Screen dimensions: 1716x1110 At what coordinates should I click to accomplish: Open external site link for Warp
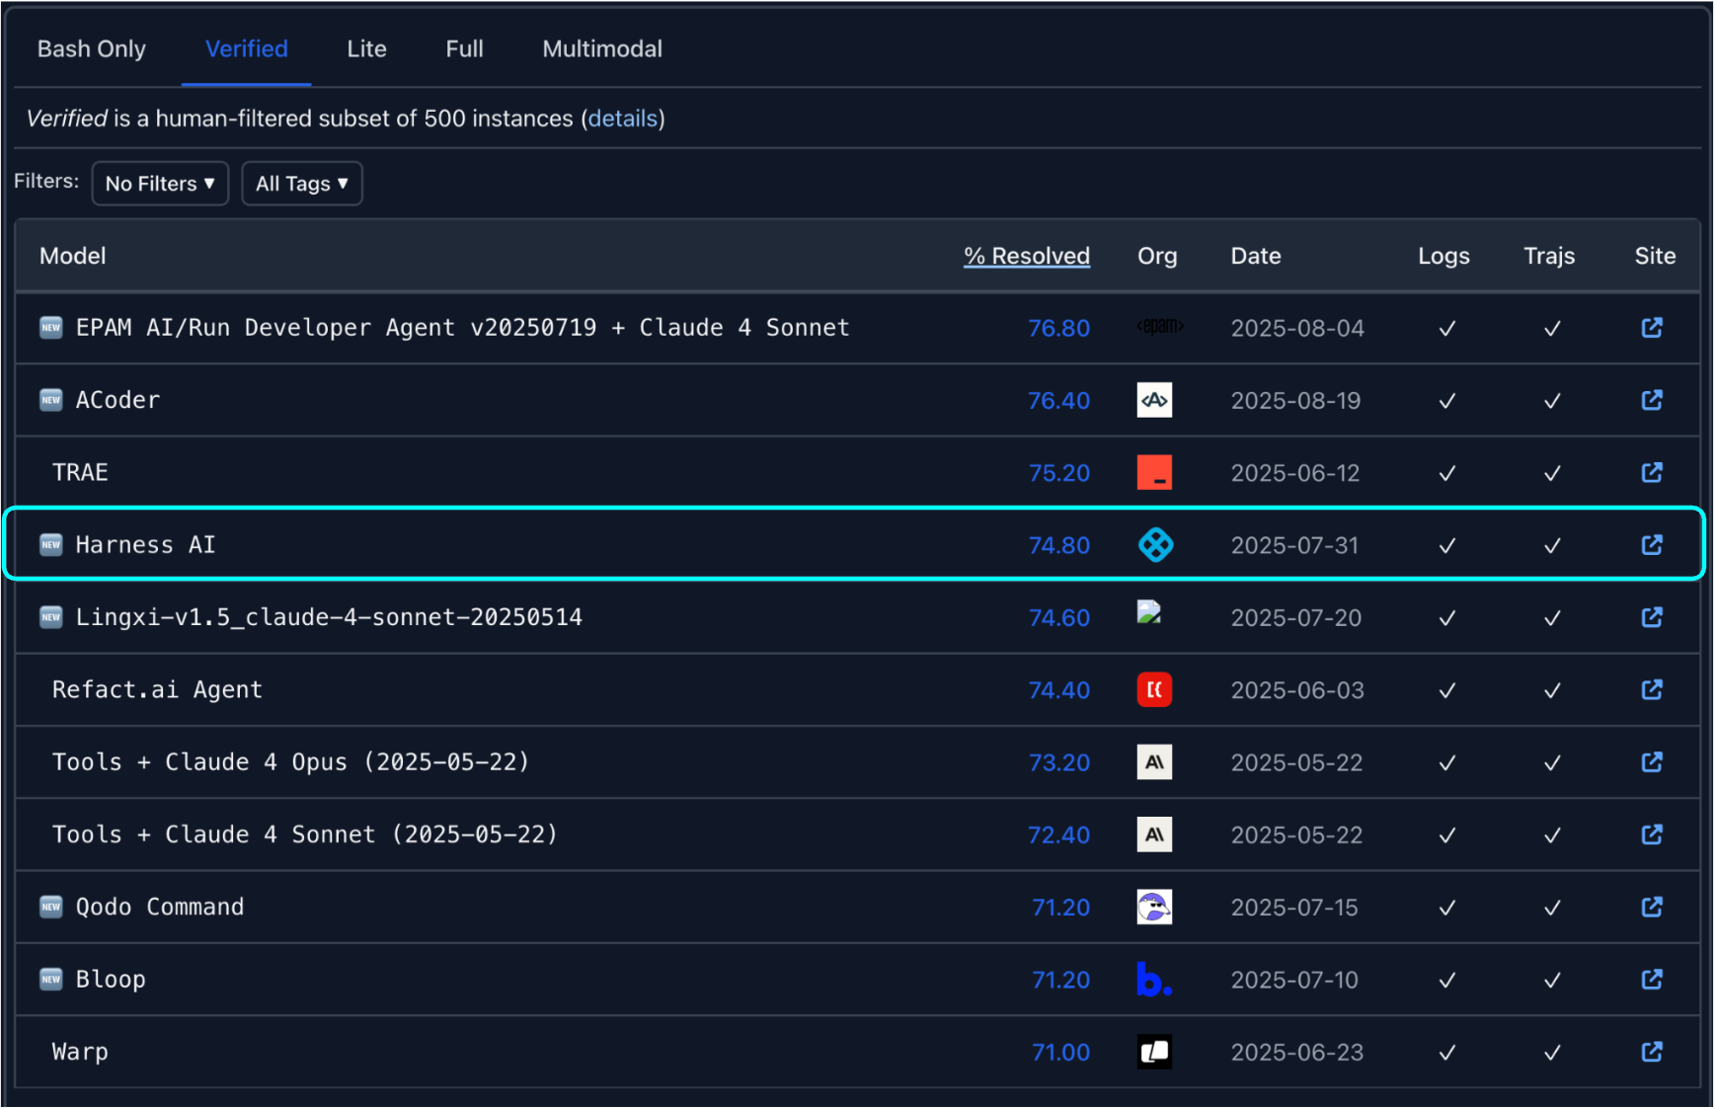click(1652, 1052)
